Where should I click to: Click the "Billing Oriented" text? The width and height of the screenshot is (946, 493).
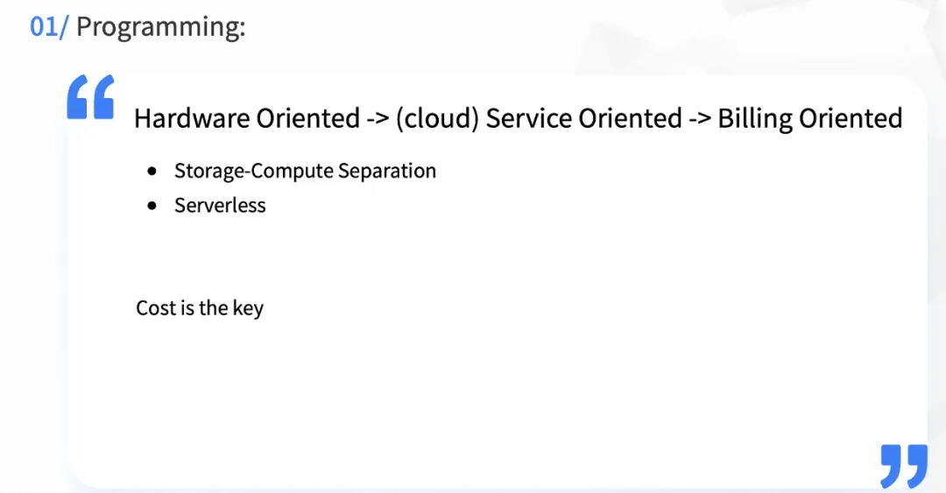point(810,118)
